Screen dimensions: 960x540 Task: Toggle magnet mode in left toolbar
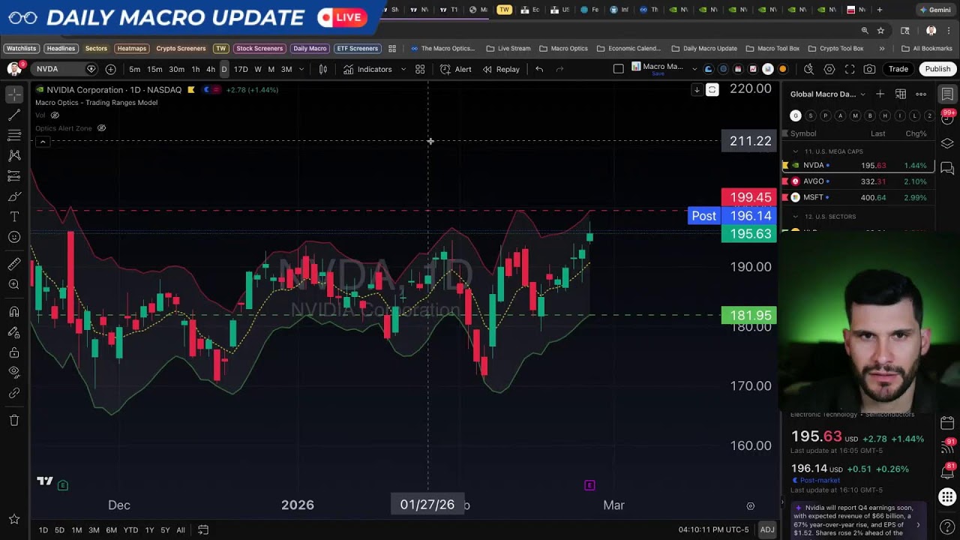13,311
